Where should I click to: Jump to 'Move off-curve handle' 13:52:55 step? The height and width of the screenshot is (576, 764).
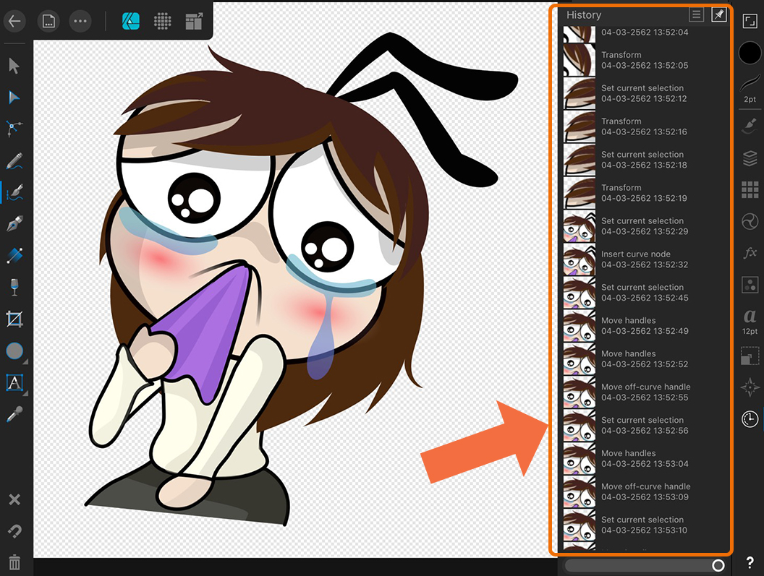(645, 392)
